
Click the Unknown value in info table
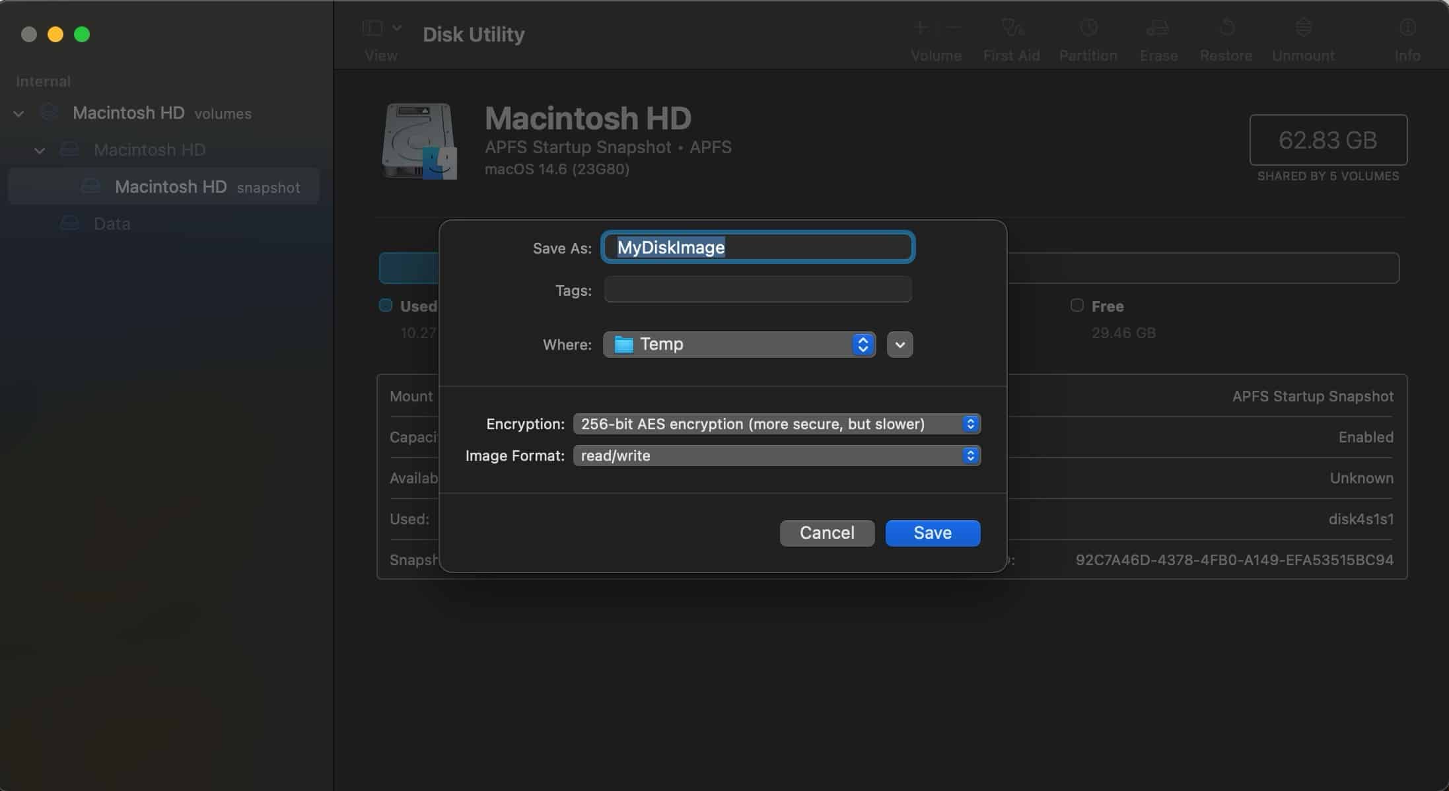pyautogui.click(x=1362, y=478)
